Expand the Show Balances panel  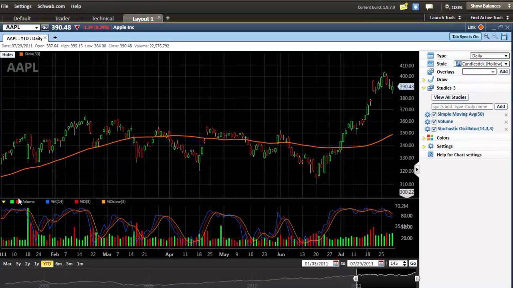point(489,6)
